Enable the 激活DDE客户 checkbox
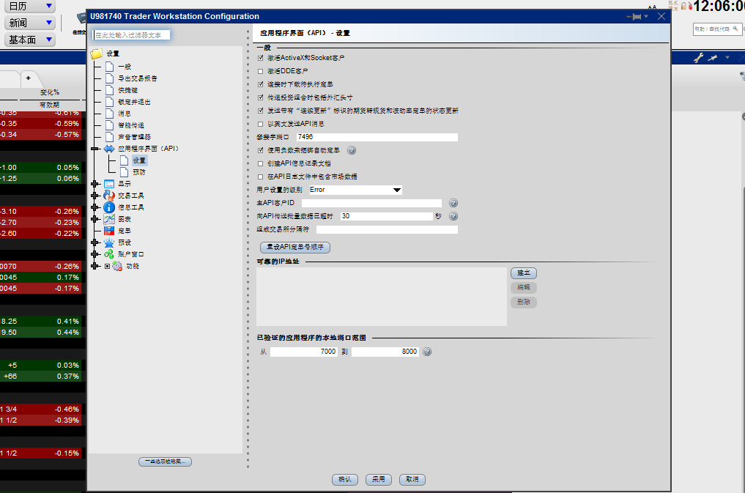The image size is (745, 493). pyautogui.click(x=260, y=71)
